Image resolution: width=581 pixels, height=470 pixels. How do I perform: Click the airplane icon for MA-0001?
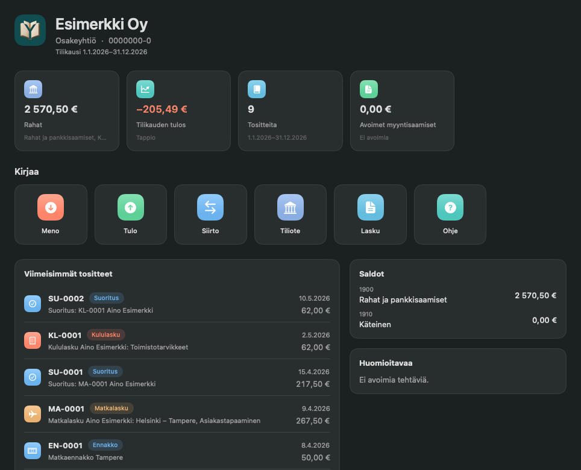33,414
